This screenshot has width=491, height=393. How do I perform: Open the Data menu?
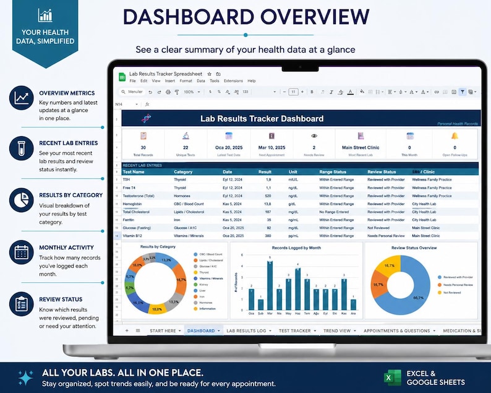(201, 81)
